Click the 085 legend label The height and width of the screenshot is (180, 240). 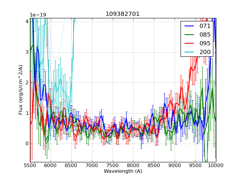click(x=205, y=34)
